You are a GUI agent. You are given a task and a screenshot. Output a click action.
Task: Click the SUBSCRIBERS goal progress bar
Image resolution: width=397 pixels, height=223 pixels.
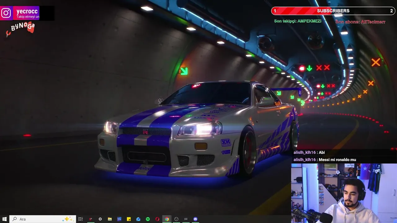point(333,11)
